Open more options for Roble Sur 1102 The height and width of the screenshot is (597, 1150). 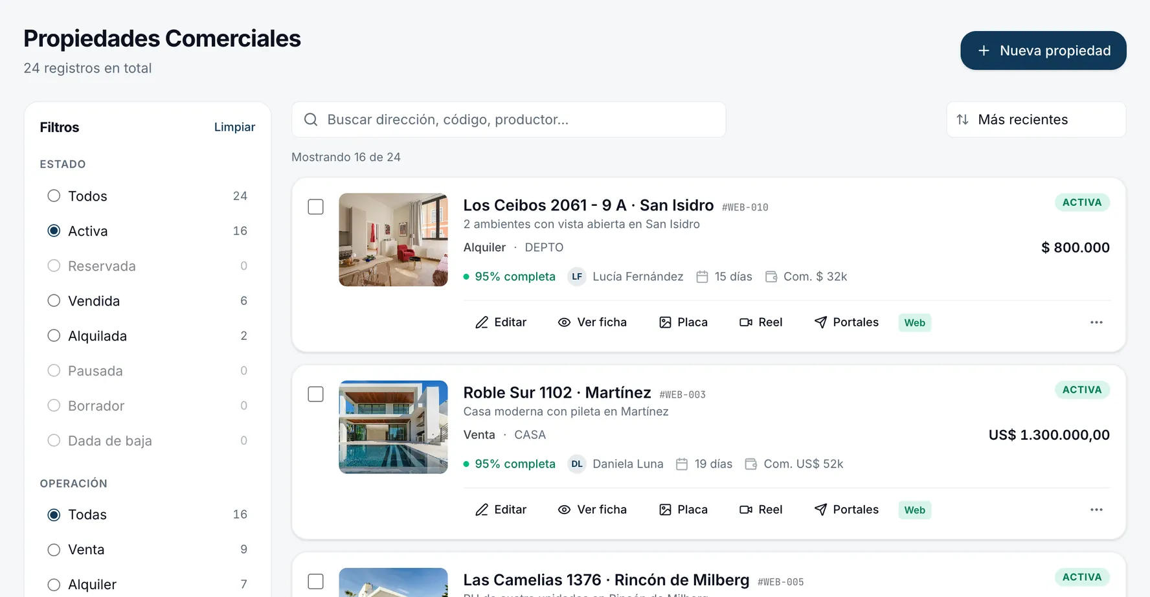coord(1096,510)
